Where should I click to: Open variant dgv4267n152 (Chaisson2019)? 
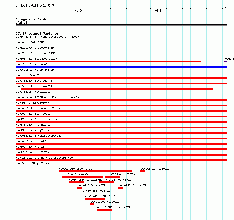click(36, 119)
